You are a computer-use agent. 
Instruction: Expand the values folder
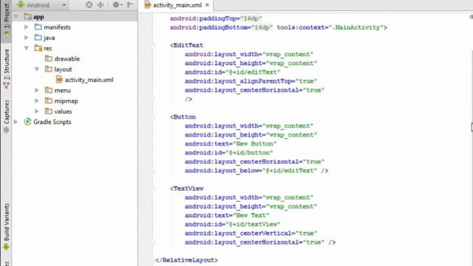point(37,112)
